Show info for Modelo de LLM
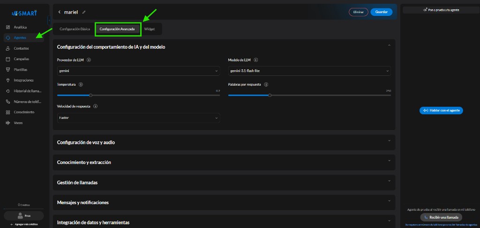This screenshot has width=480, height=228. (x=256, y=60)
